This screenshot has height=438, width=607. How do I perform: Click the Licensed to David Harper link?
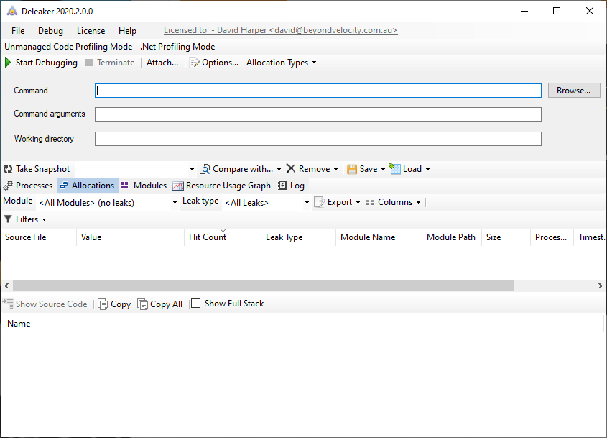[x=280, y=29]
